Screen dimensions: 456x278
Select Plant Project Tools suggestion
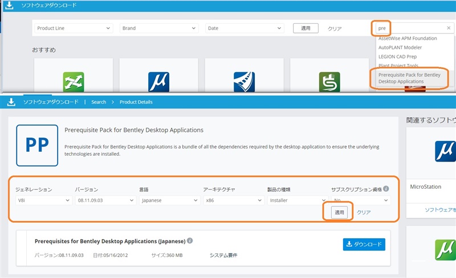point(398,65)
